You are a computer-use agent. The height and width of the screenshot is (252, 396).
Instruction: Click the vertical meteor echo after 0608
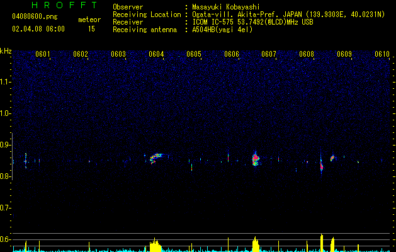click(x=321, y=166)
